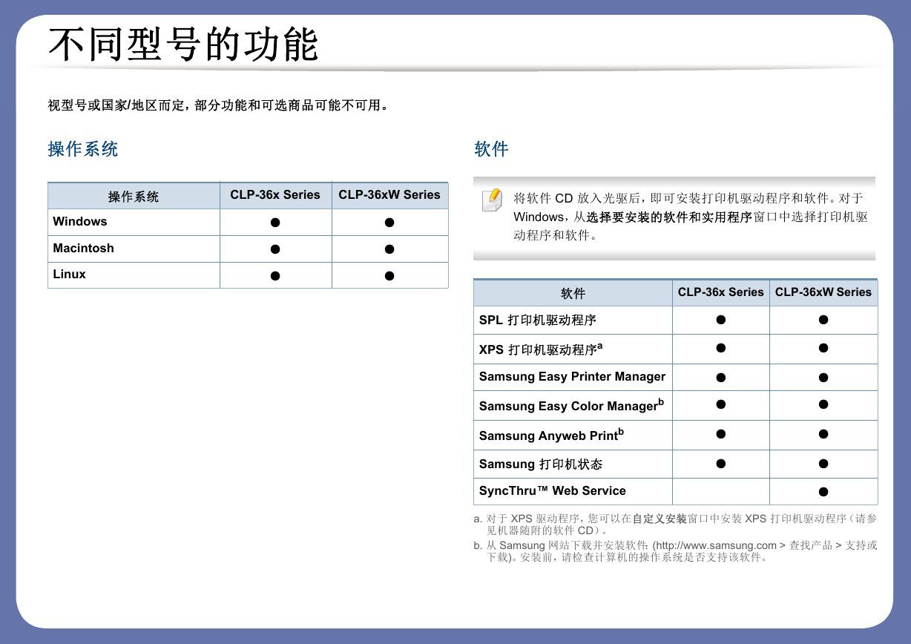Click the superscript b after Samsung Anyweb Print
Image resolution: width=911 pixels, height=644 pixels.
click(x=621, y=432)
